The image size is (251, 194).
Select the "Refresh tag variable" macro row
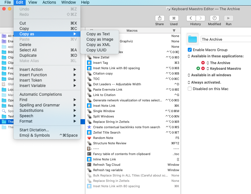pos(133,170)
